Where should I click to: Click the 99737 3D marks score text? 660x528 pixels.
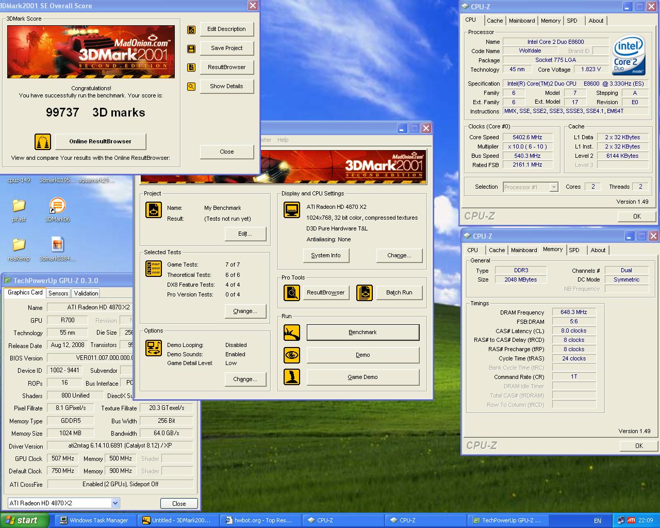(x=95, y=112)
